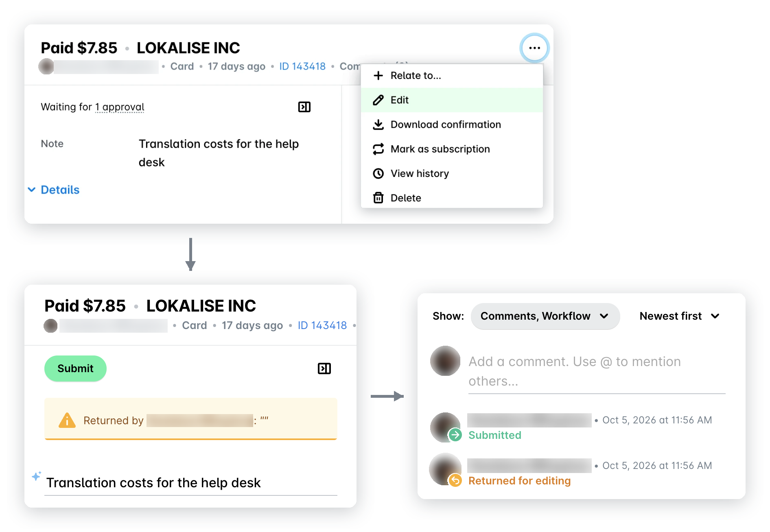Image resolution: width=770 pixels, height=532 pixels.
Task: Open the 'Newest first' sort dropdown
Action: point(680,316)
